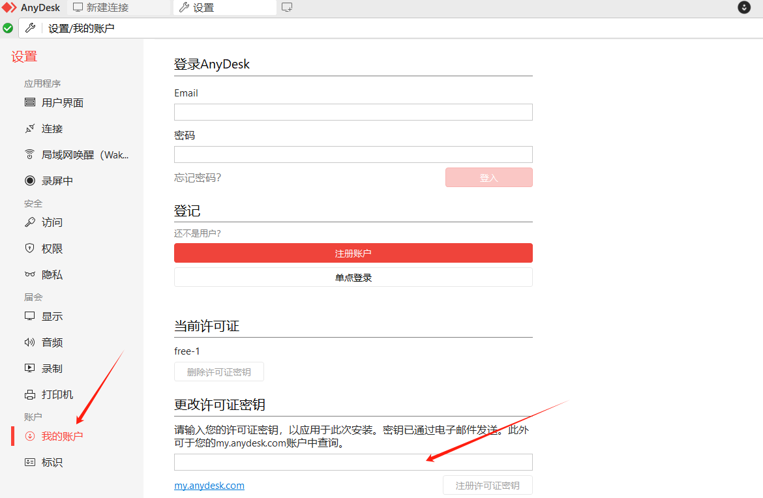The height and width of the screenshot is (498, 763).
Task: Click the 删除许可证密钥 button
Action: tap(219, 372)
